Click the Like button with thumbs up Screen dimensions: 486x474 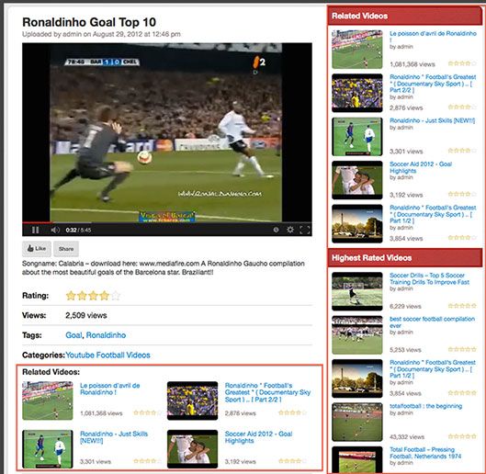click(37, 249)
